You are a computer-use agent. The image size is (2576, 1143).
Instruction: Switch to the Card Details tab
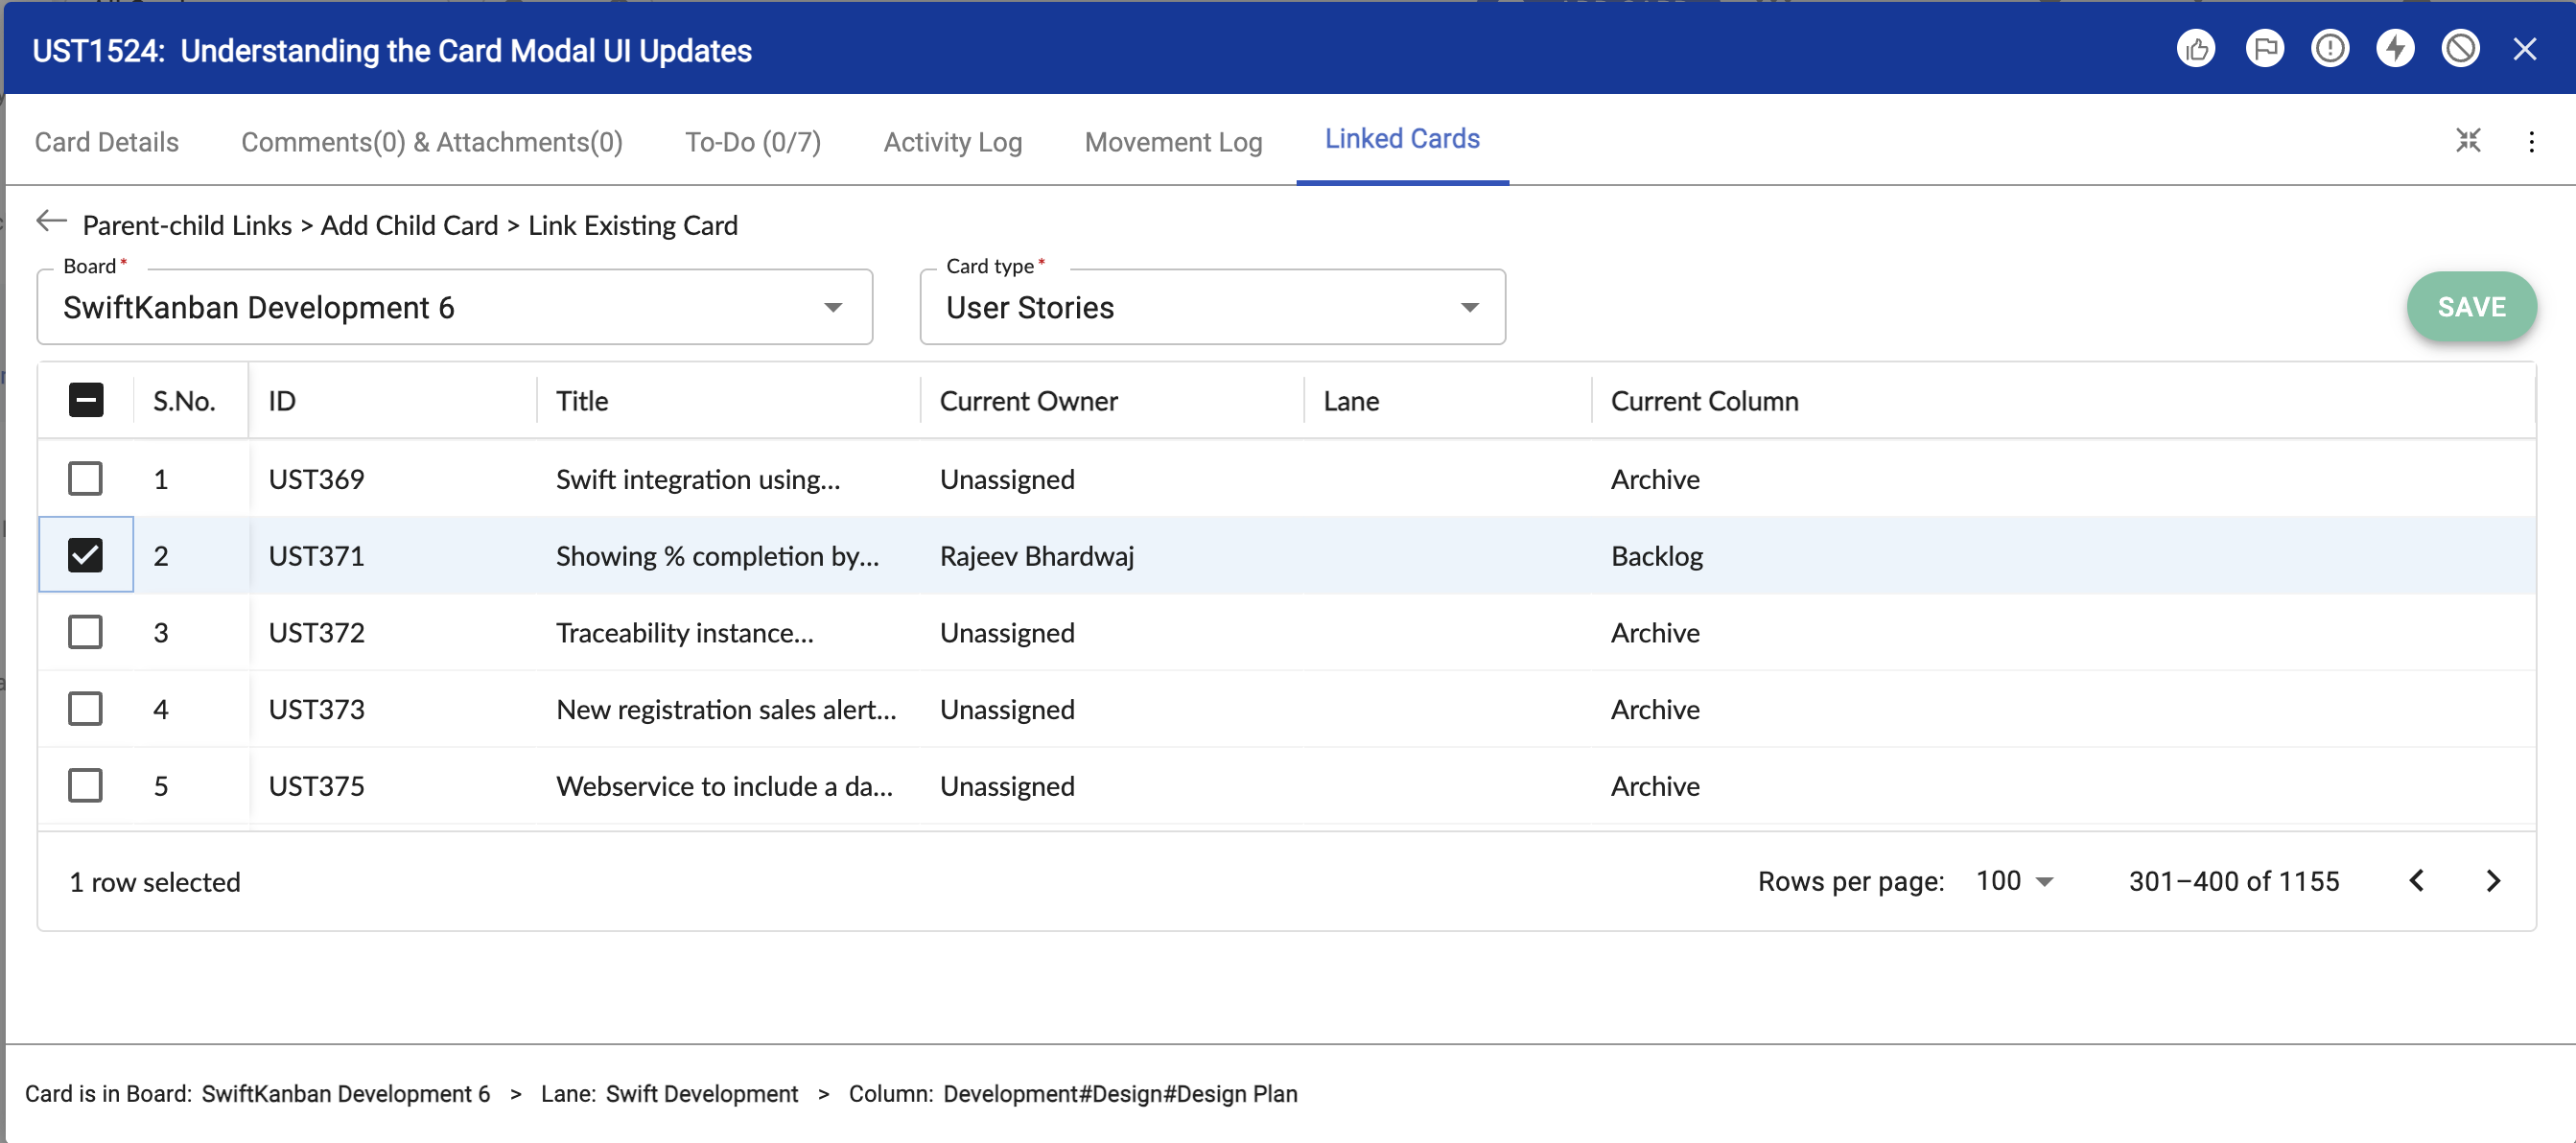point(107,142)
